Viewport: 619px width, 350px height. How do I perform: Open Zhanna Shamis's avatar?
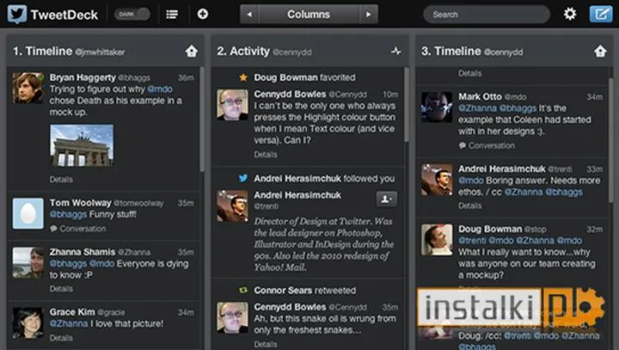(x=28, y=262)
